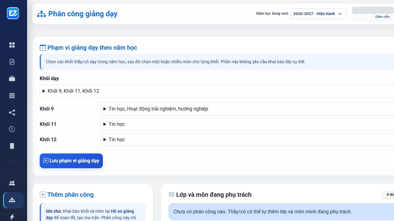Click the Năm học đang xem label

[272, 14]
